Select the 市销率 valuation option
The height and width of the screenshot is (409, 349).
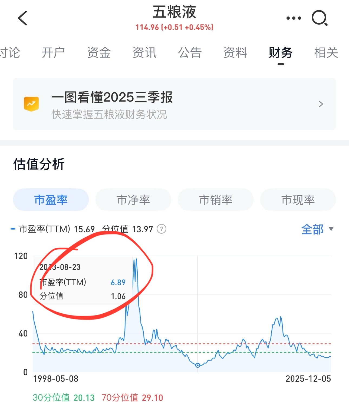[216, 200]
